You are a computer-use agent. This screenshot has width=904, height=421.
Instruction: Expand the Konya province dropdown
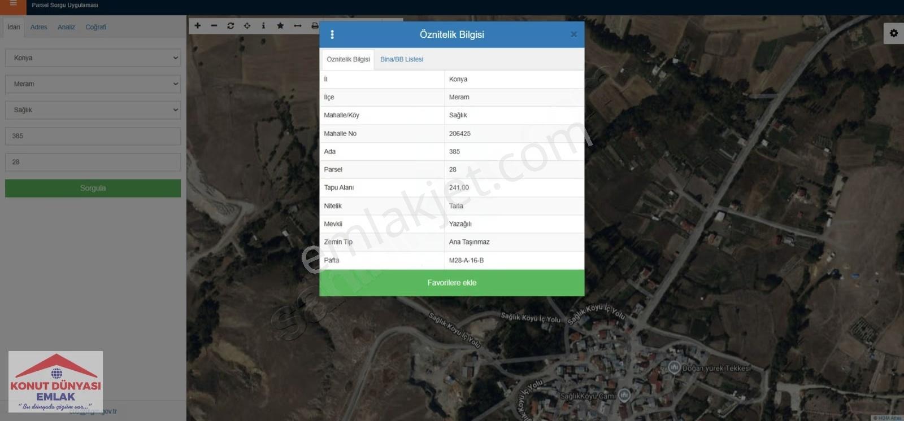[x=93, y=58]
